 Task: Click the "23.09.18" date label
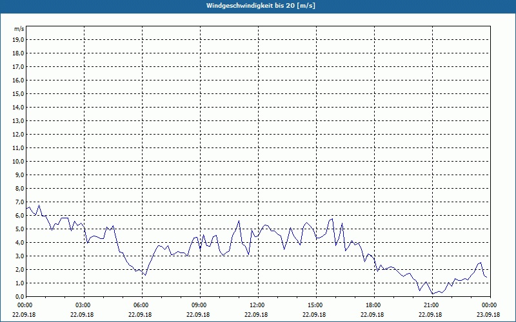click(488, 314)
